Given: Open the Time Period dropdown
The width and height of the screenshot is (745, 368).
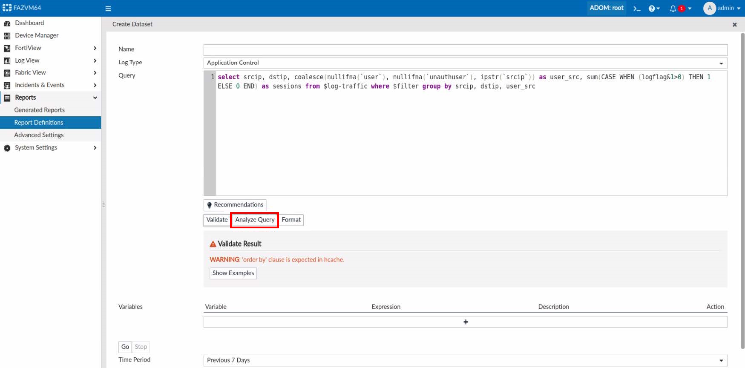Looking at the screenshot, I should pyautogui.click(x=465, y=360).
